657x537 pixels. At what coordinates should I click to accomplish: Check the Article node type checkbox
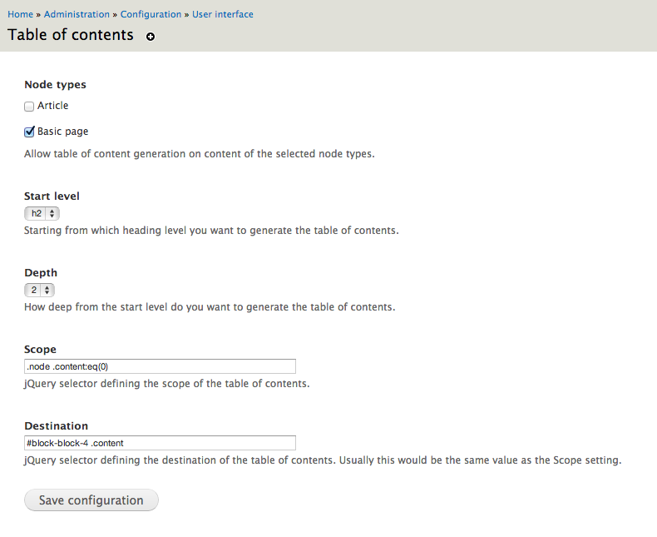pos(29,107)
